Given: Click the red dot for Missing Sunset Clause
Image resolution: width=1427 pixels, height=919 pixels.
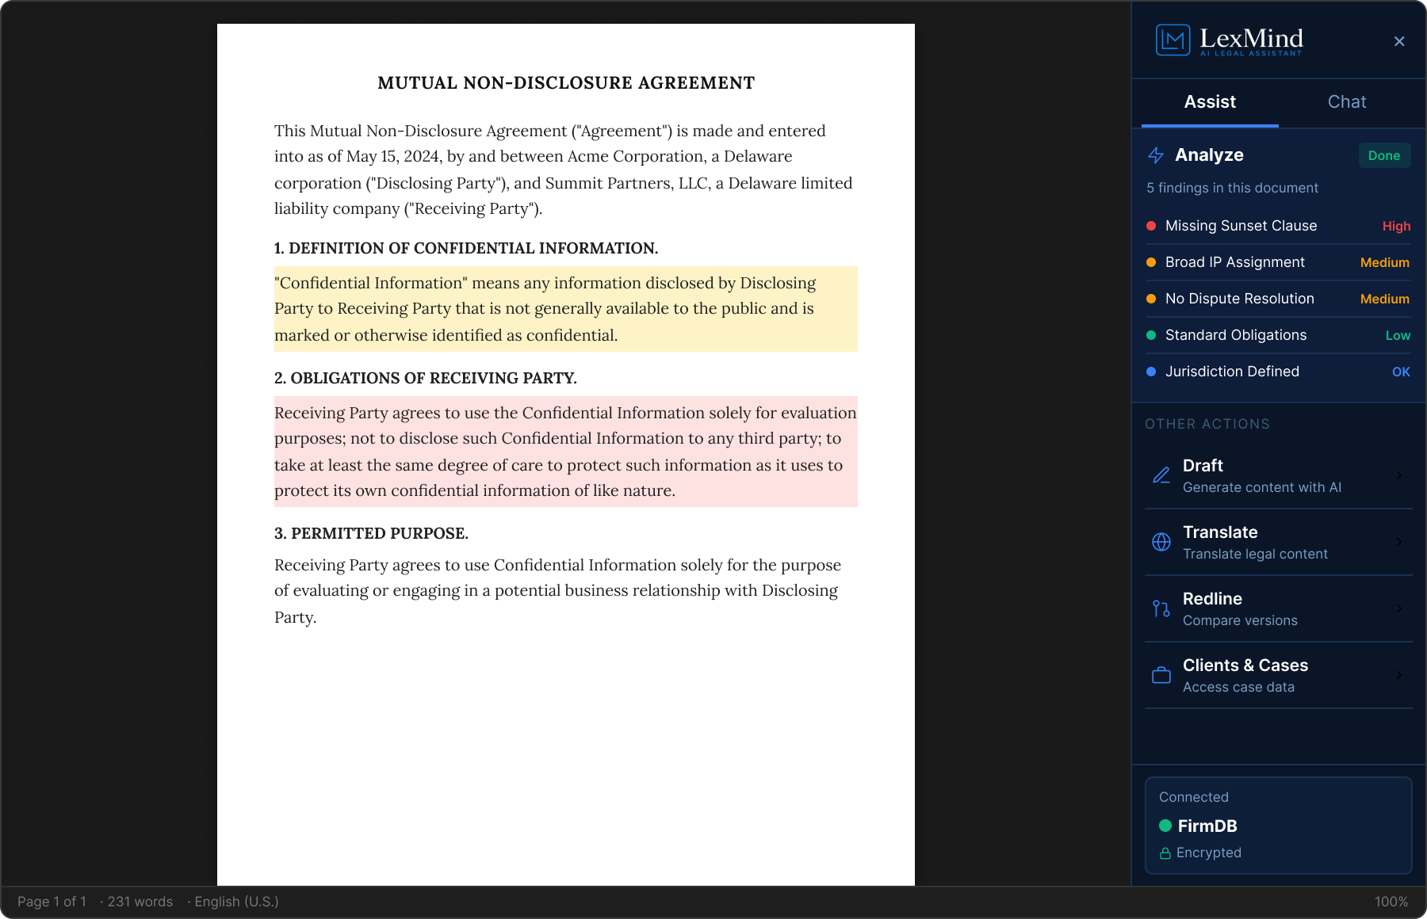Looking at the screenshot, I should (x=1151, y=226).
